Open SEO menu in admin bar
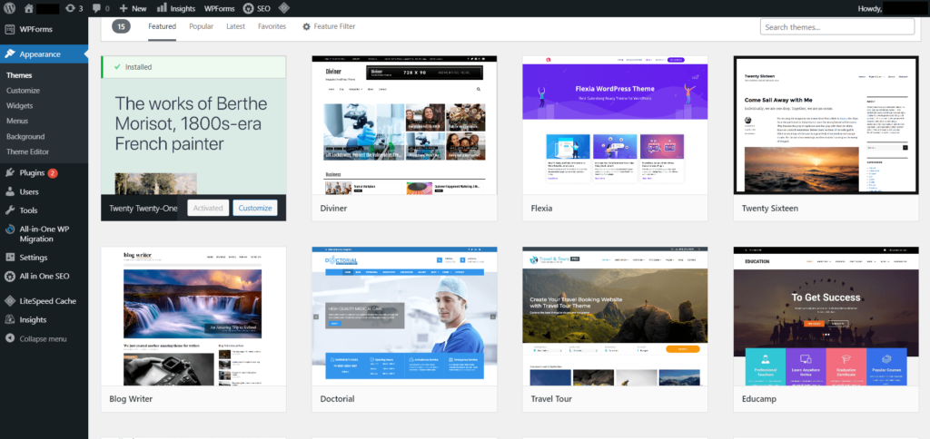 click(256, 8)
